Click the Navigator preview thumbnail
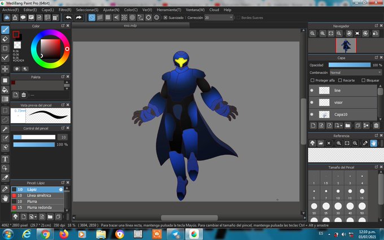Viewport: 384px width, 240px height. point(346,45)
